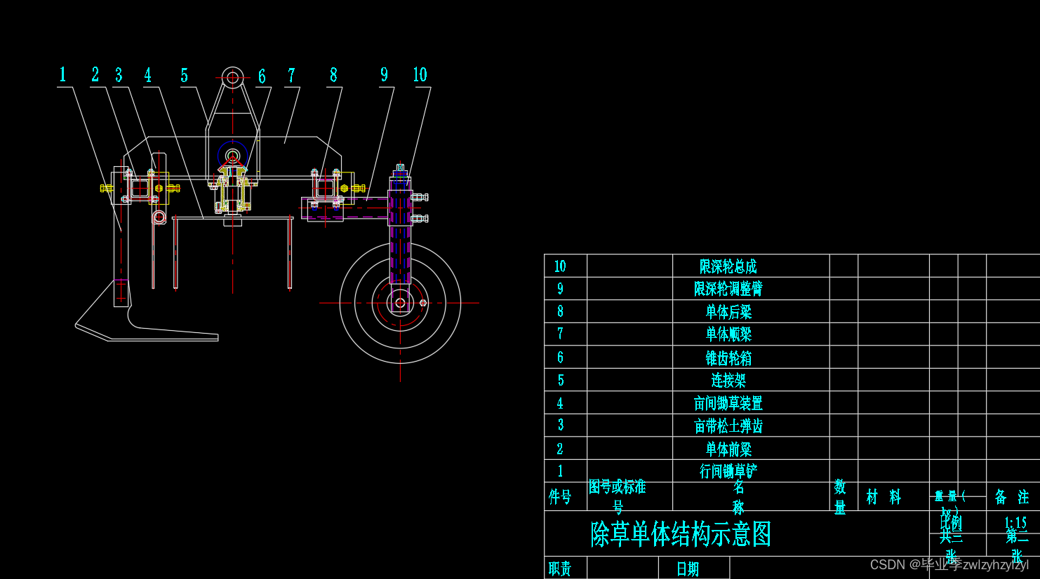
Task: Select item number 6 in the parts table
Action: click(560, 357)
